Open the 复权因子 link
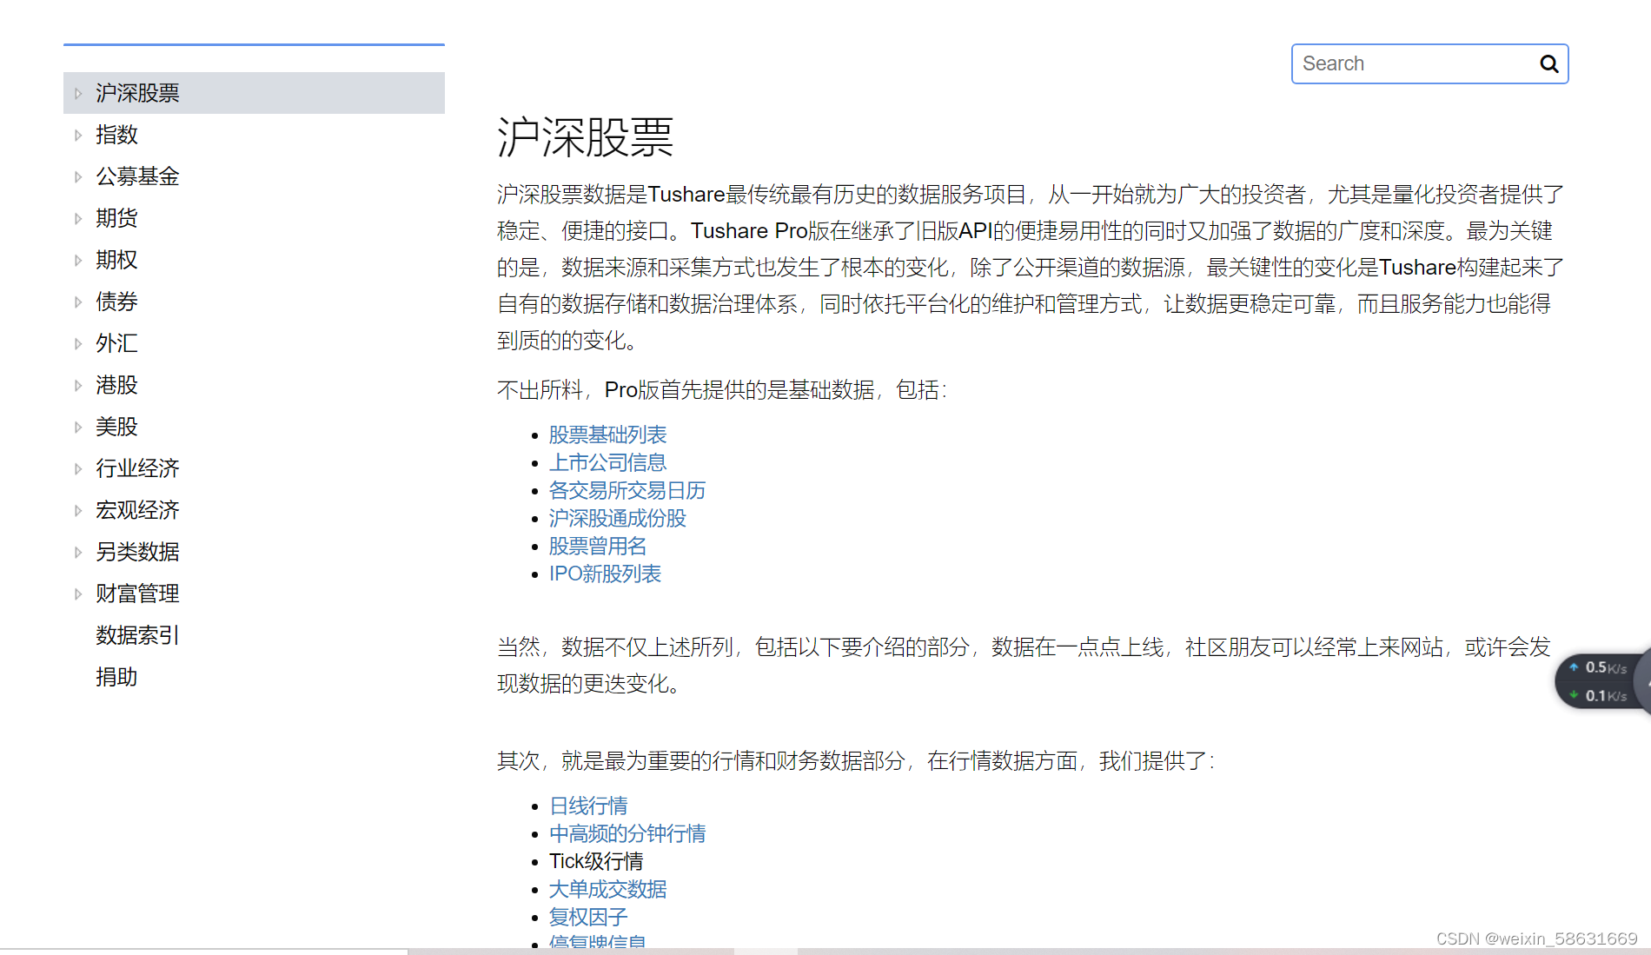This screenshot has height=955, width=1651. (588, 917)
